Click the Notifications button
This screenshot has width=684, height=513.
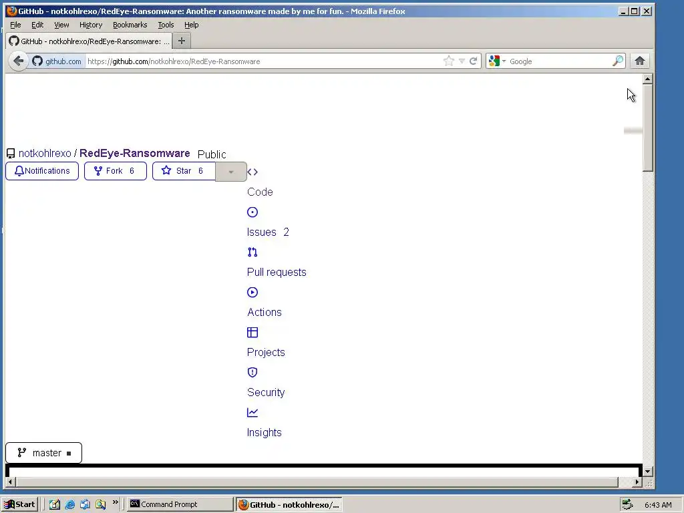42,171
